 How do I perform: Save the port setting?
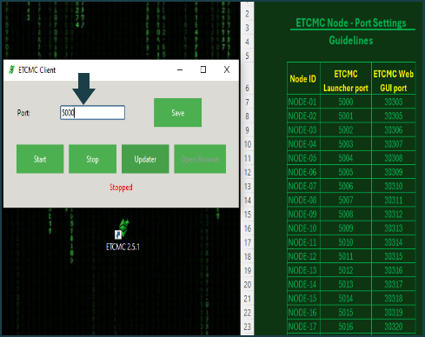pos(177,113)
